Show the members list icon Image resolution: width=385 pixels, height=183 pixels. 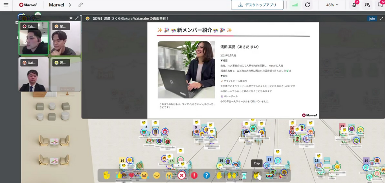pyautogui.click(x=367, y=5)
